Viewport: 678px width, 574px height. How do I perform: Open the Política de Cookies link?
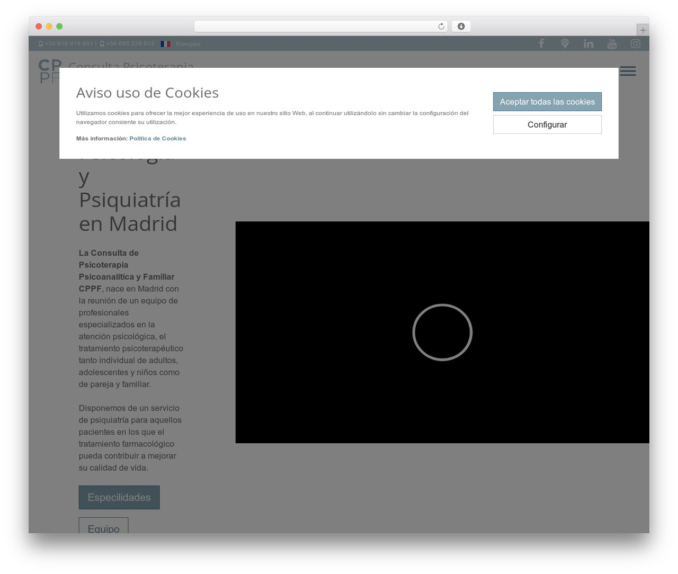(157, 138)
